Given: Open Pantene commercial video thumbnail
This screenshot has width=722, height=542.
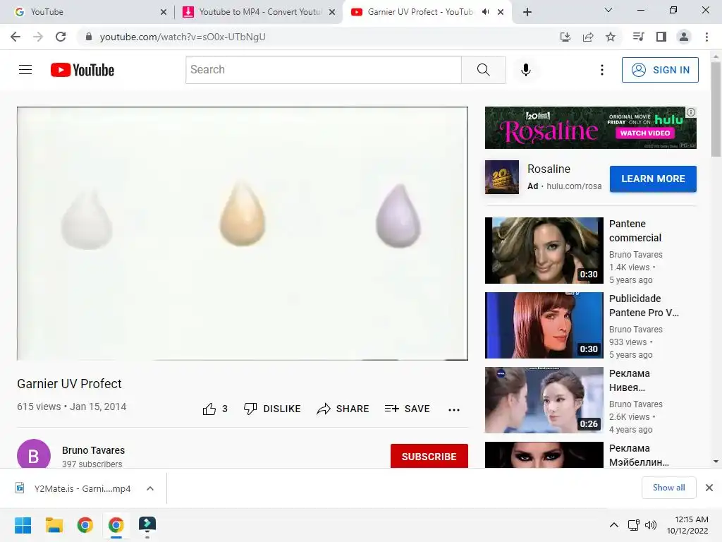Looking at the screenshot, I should click(544, 251).
